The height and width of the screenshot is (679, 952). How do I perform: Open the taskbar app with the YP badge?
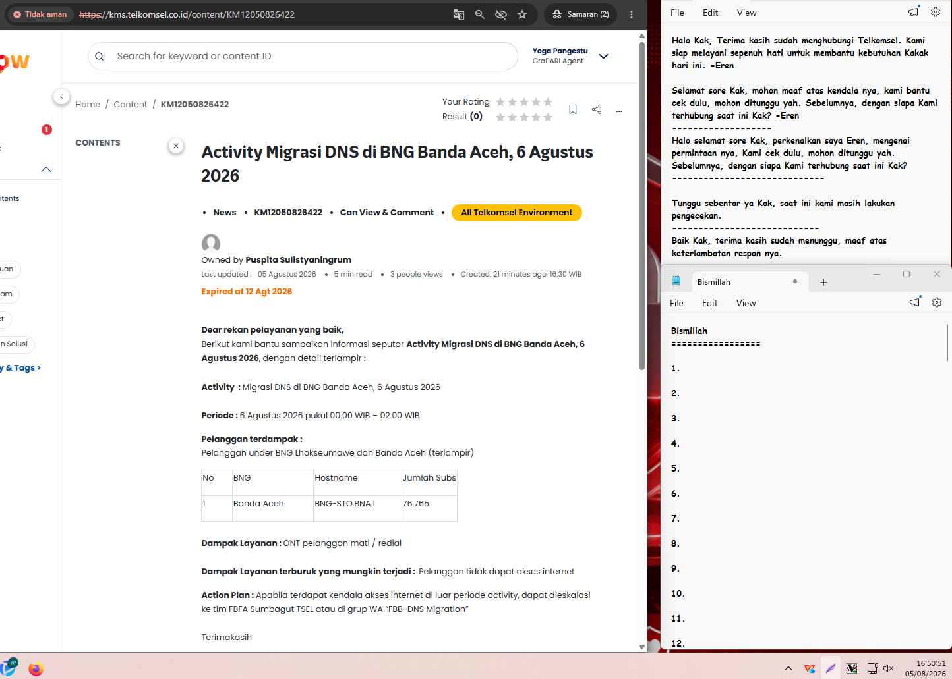coord(9,666)
